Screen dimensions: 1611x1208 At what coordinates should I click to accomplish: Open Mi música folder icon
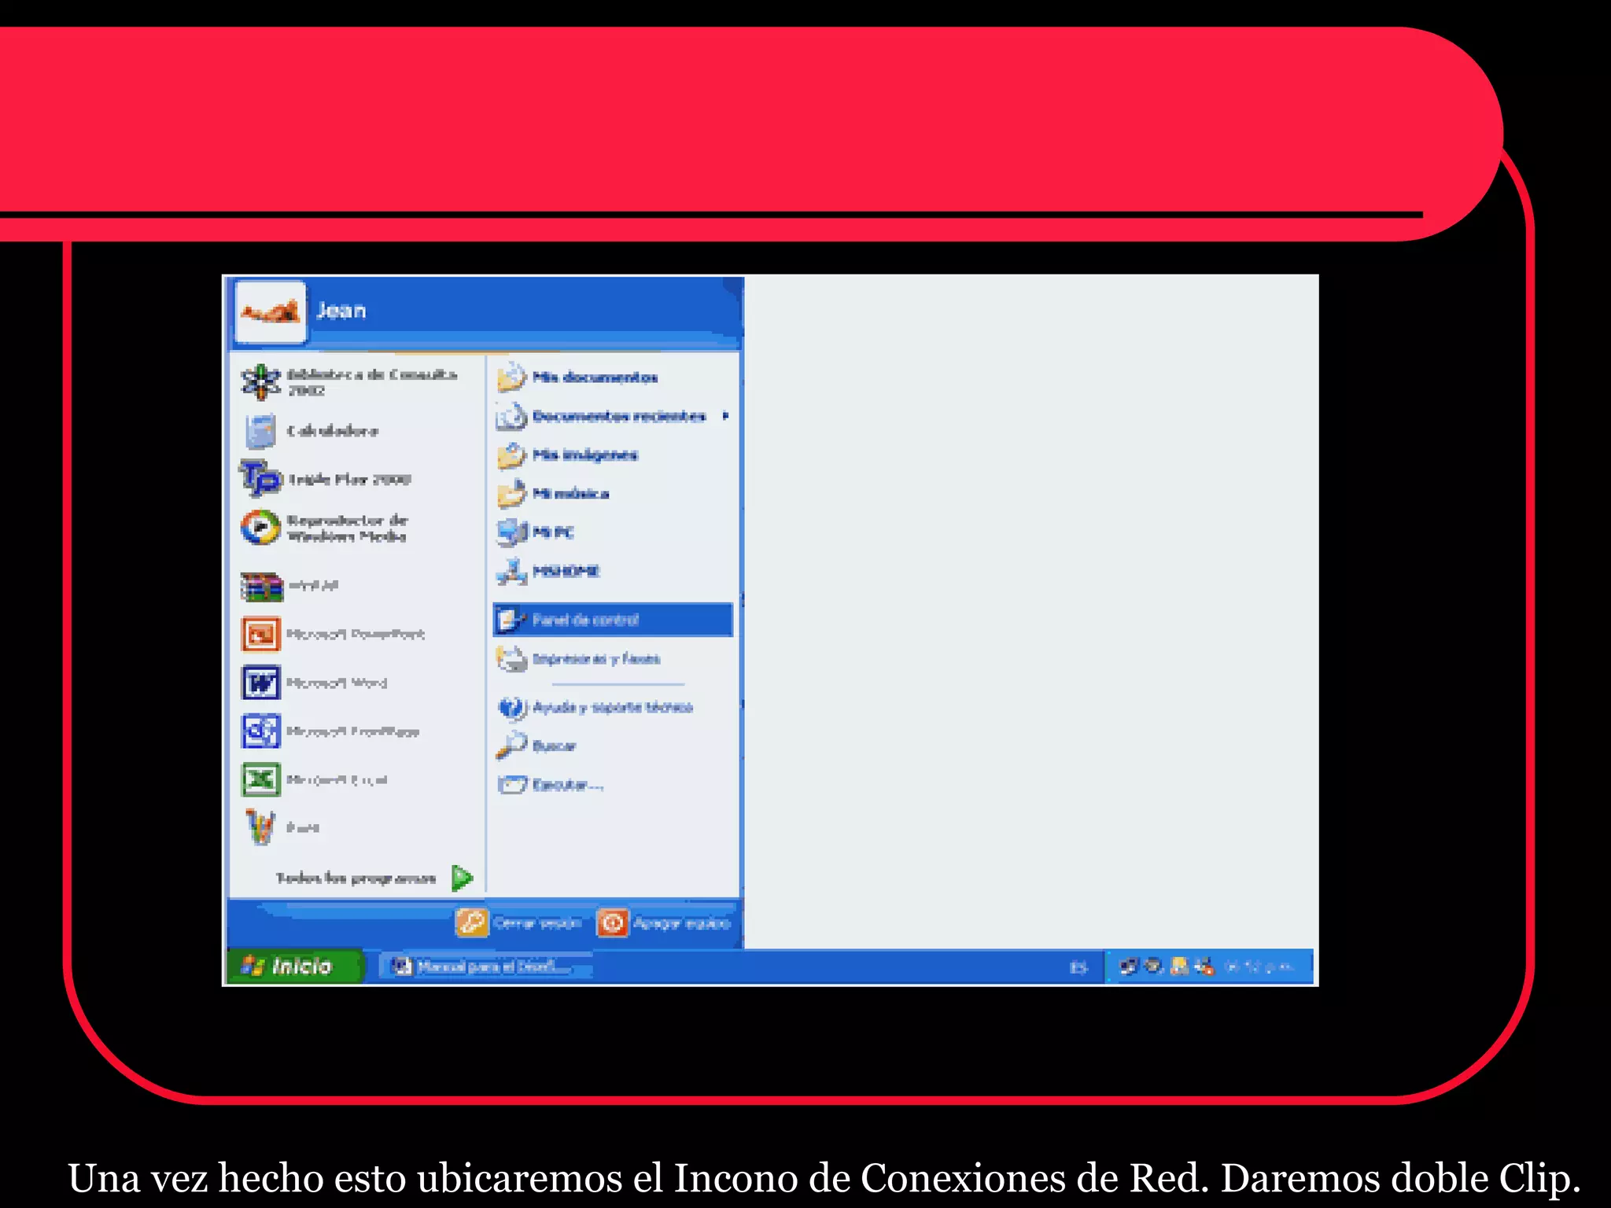(x=511, y=493)
